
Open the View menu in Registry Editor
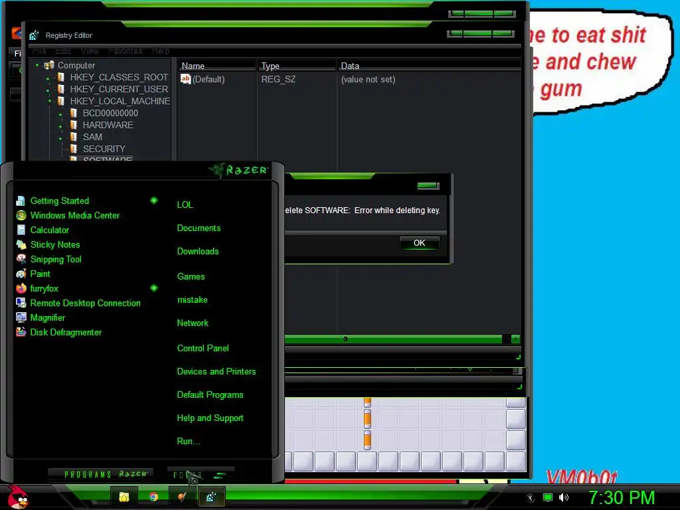point(90,50)
